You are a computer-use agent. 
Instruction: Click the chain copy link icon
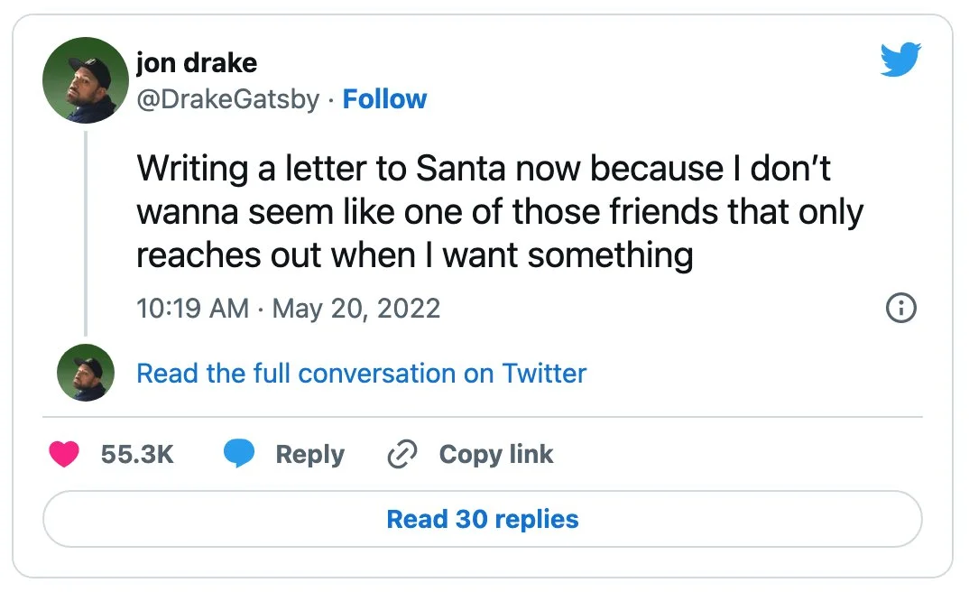[x=400, y=455]
